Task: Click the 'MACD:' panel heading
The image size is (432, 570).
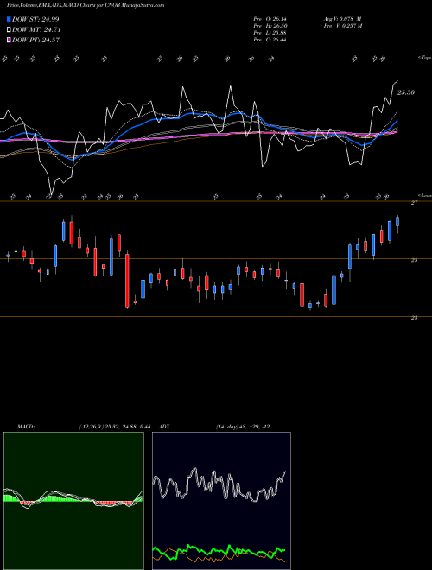Action: tap(25, 427)
